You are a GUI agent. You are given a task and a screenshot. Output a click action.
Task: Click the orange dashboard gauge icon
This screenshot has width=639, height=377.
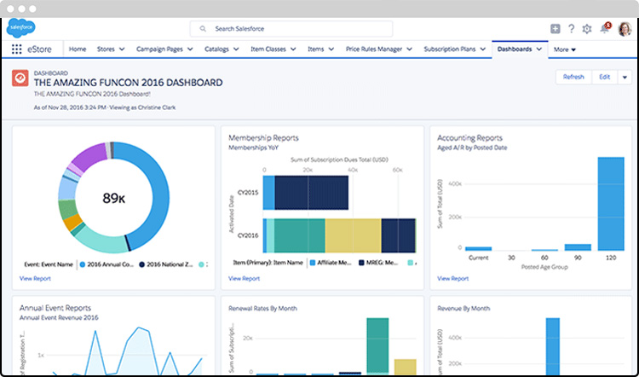tap(20, 78)
